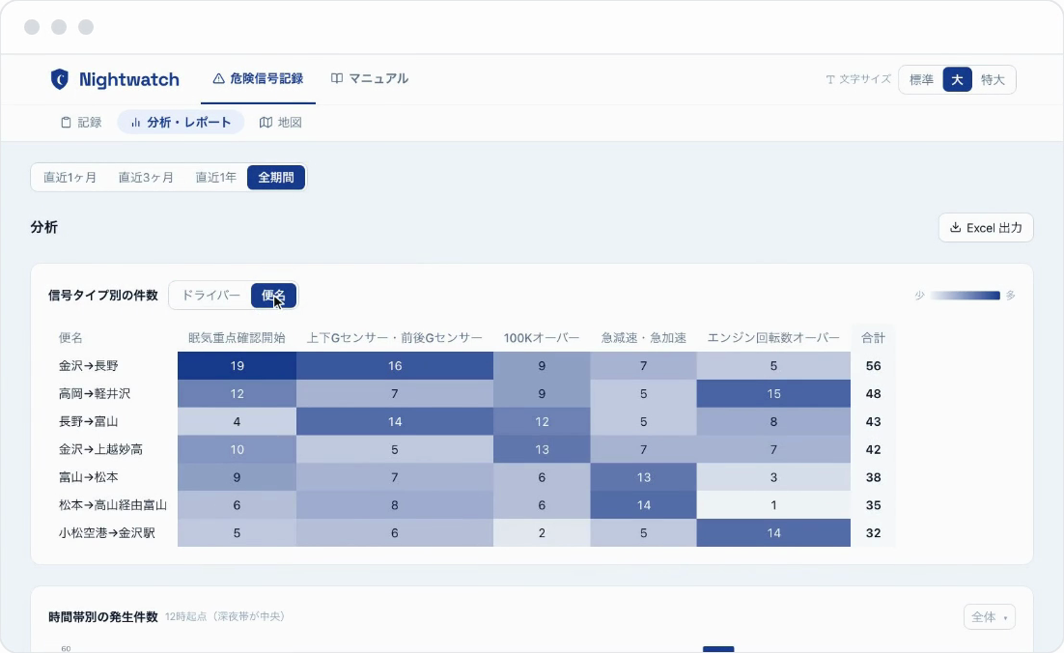Set font size to 標準
Viewport: 1064px width, 653px height.
(x=921, y=79)
